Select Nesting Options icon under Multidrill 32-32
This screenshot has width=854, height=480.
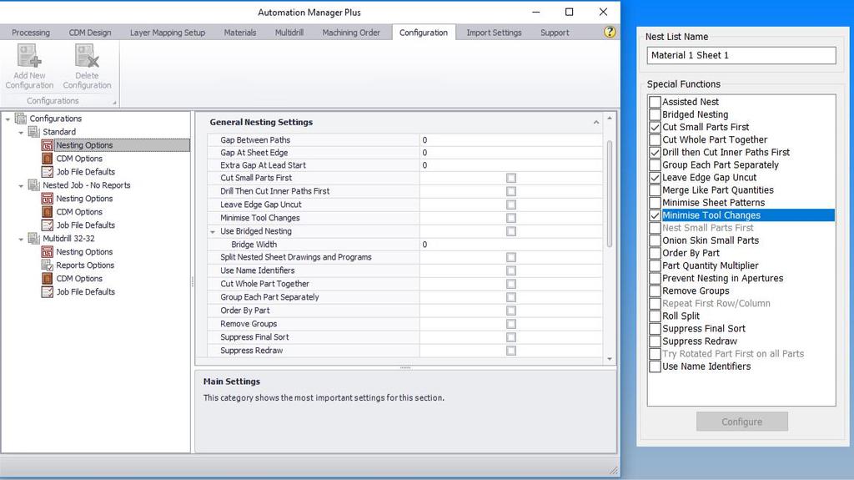coord(48,252)
